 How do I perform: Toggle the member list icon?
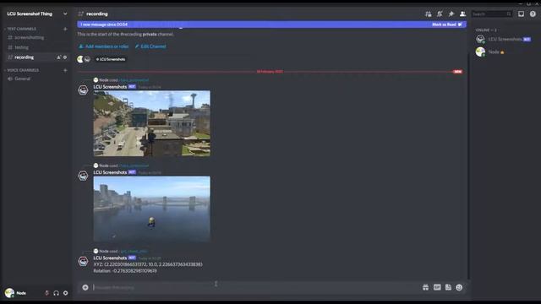pyautogui.click(x=462, y=14)
